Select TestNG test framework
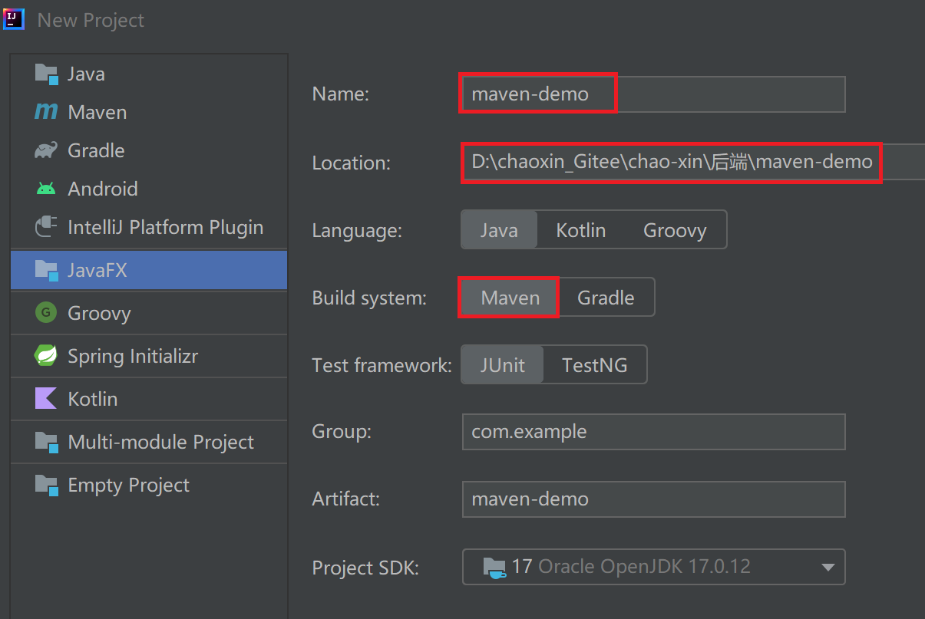 (595, 365)
